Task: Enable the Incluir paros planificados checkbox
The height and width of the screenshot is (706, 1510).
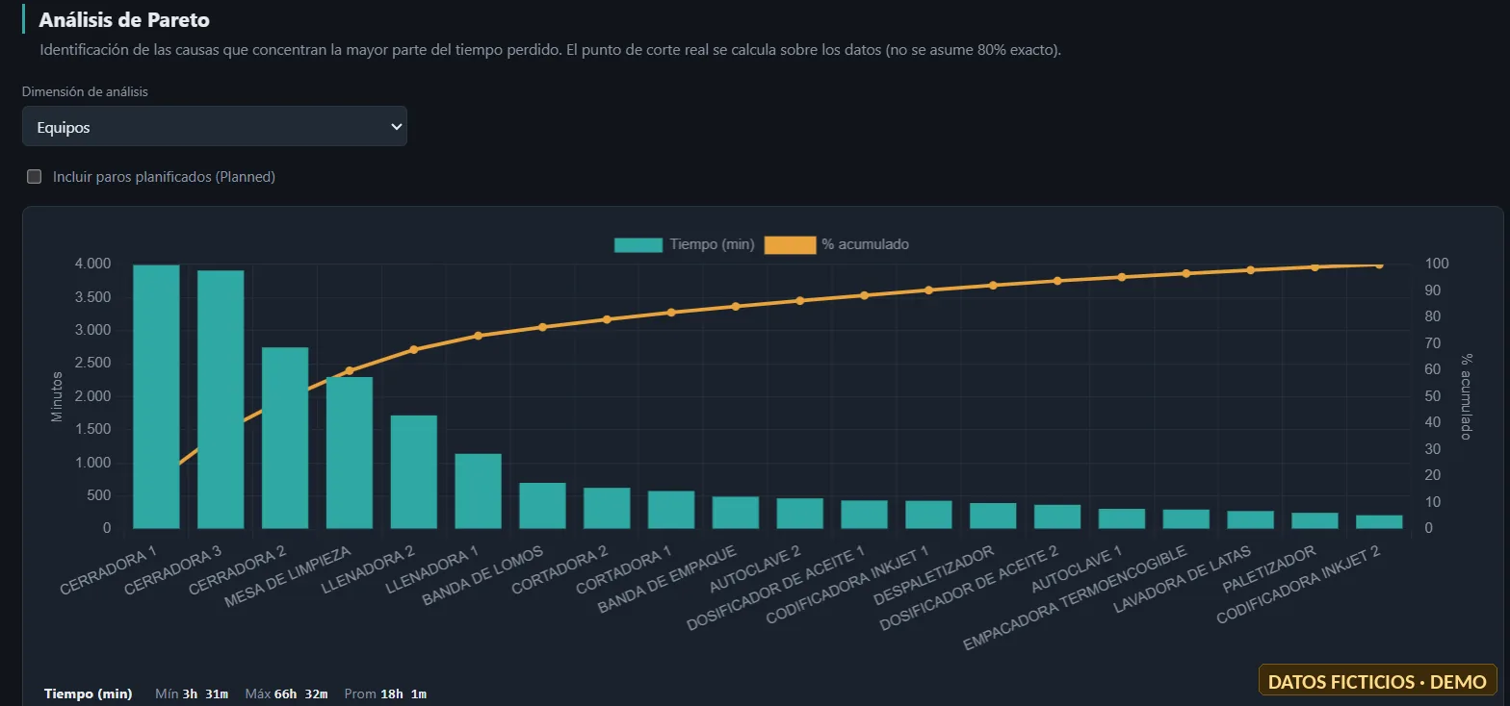Action: (x=35, y=176)
